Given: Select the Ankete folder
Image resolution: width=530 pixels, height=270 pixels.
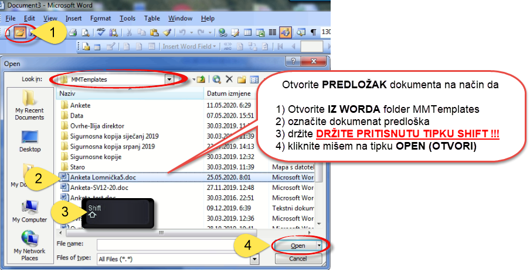Looking at the screenshot, I should coord(76,105).
